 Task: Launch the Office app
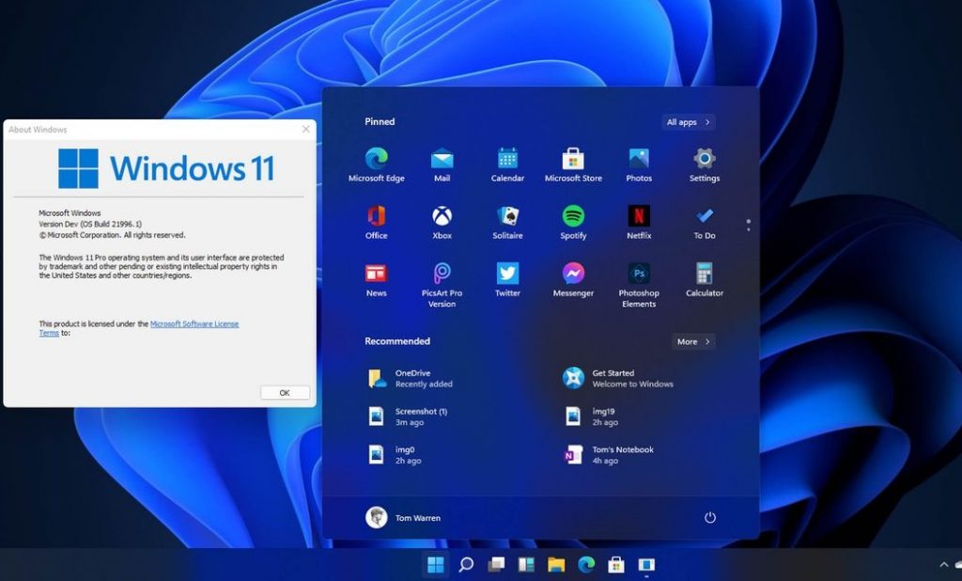coord(376,222)
